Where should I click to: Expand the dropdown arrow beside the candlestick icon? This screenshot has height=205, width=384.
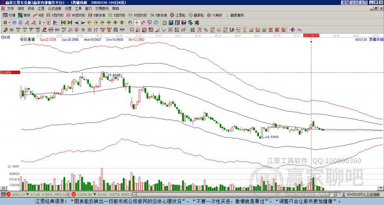44,23
